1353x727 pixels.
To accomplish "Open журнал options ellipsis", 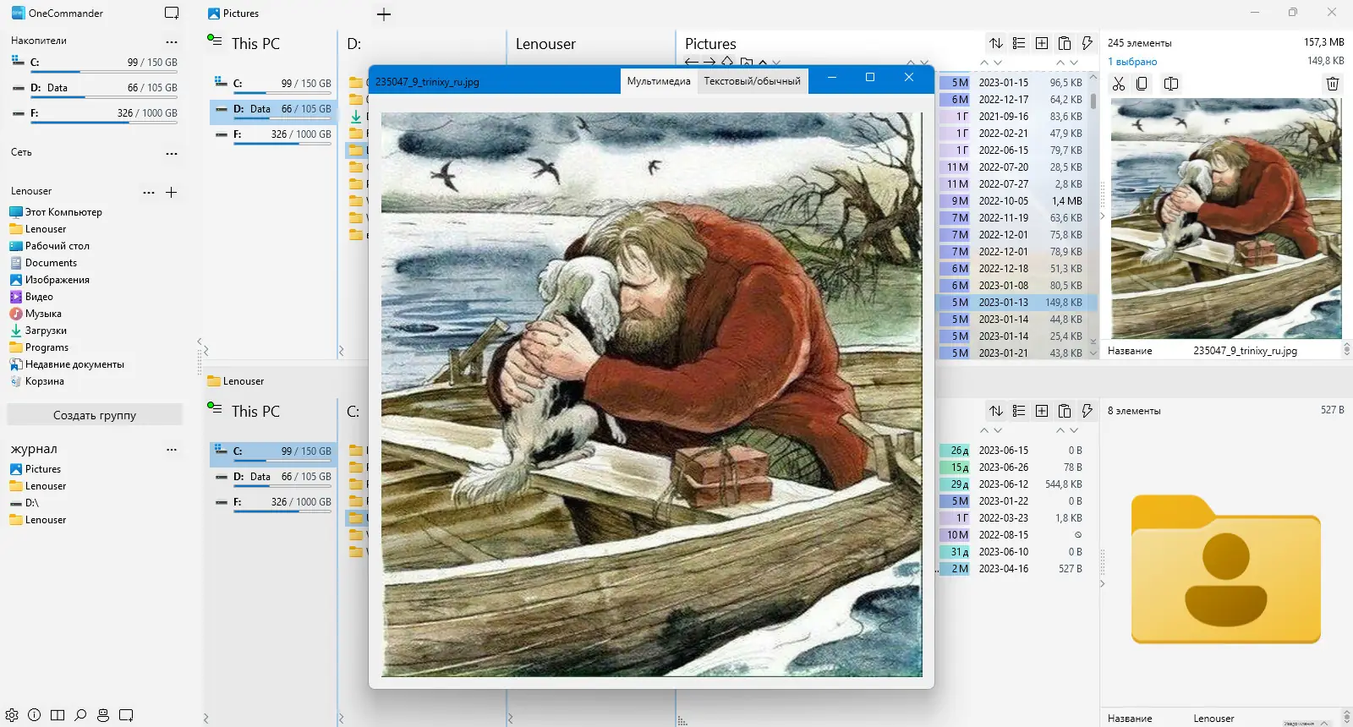I will 172,450.
